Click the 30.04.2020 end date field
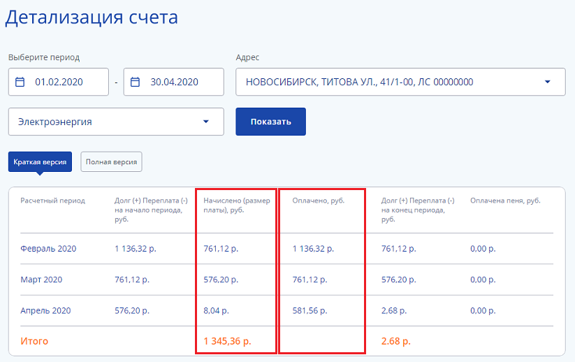This screenshot has width=575, height=362. pyautogui.click(x=175, y=82)
